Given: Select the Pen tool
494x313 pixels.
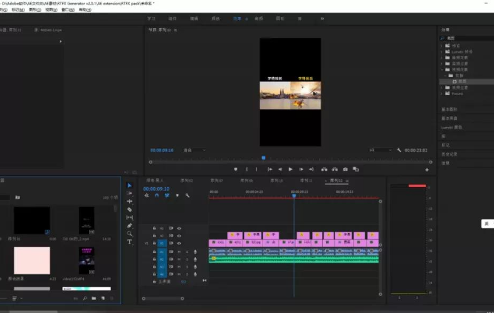Looking at the screenshot, I should tap(130, 225).
